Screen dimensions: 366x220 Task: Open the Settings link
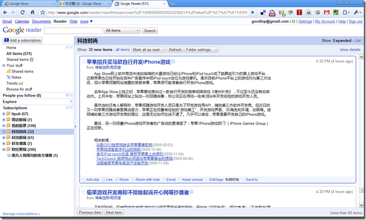[305, 21]
